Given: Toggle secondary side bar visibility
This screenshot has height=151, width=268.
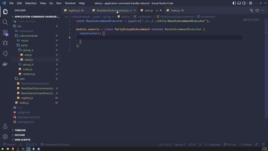Looking at the screenshot, I should coord(244,3).
